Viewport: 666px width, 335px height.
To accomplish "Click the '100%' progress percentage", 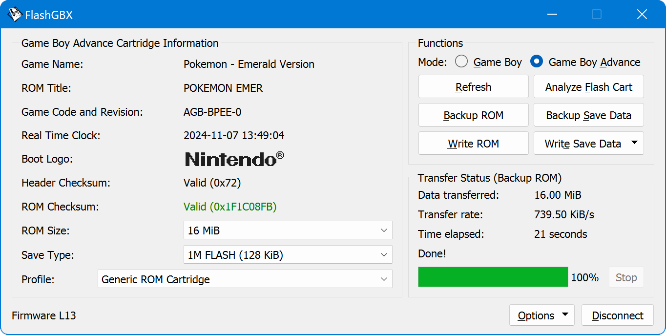I will [585, 277].
